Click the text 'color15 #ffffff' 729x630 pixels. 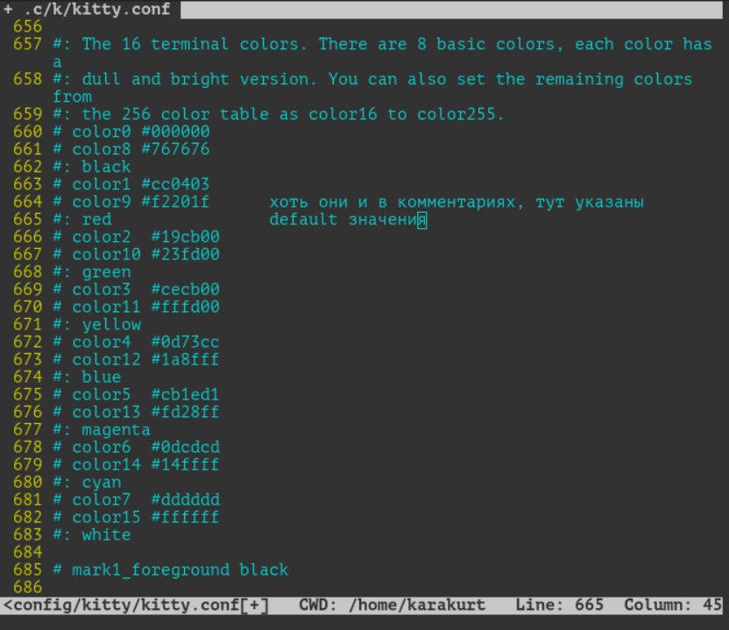point(146,517)
